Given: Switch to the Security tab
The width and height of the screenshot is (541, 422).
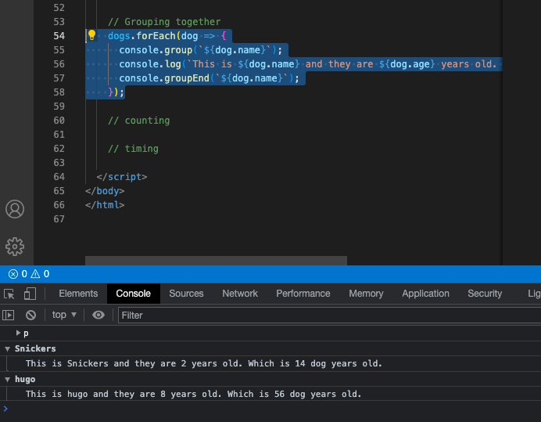Looking at the screenshot, I should [485, 294].
